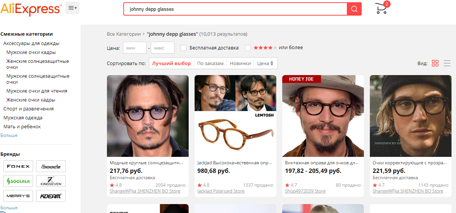Screen dimensions: 456x213
Task: Click the minimum price field
Action: click(135, 48)
